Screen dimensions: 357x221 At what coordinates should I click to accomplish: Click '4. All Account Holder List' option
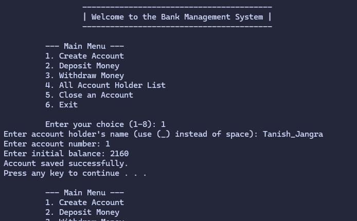[x=105, y=85]
